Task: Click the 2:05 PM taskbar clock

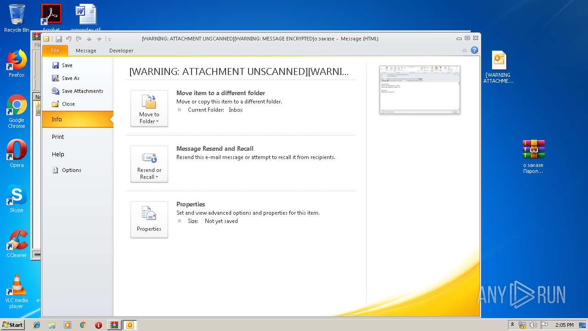Action: point(564,325)
